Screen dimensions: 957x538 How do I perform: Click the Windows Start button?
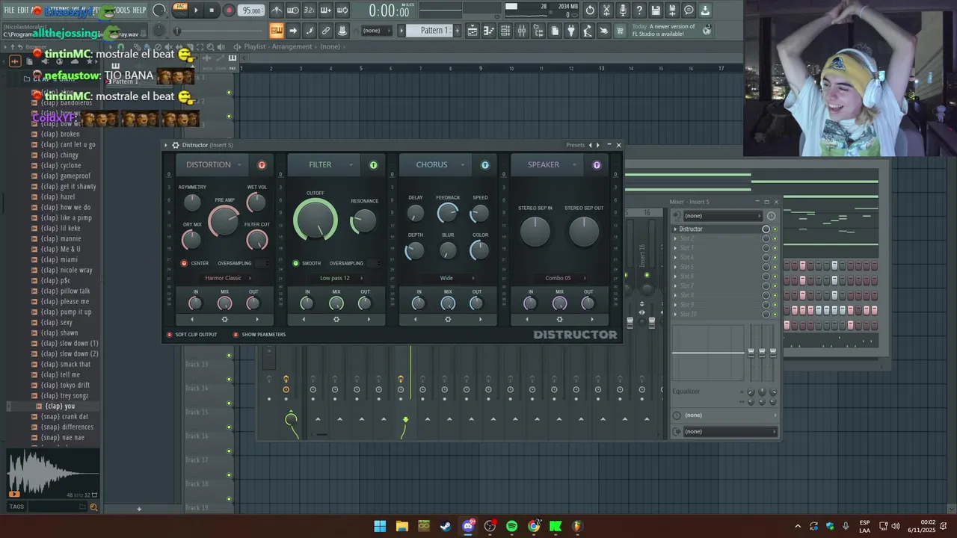pyautogui.click(x=380, y=526)
